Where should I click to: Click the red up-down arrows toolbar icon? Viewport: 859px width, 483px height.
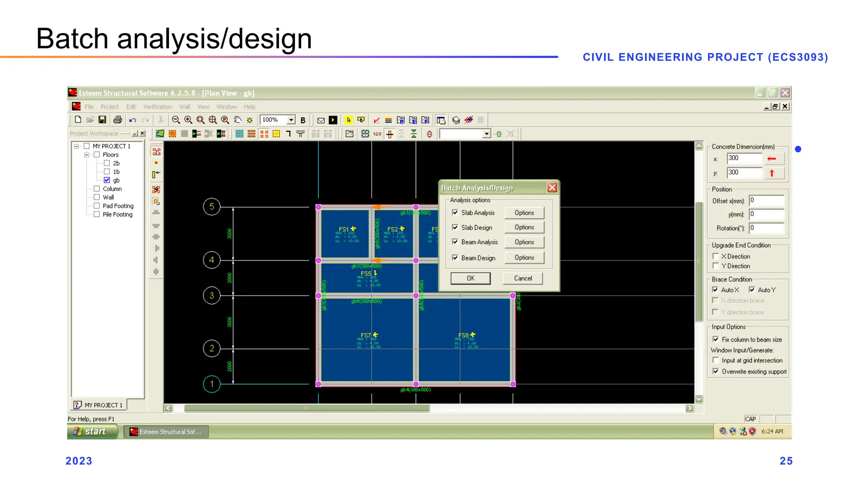coord(429,134)
